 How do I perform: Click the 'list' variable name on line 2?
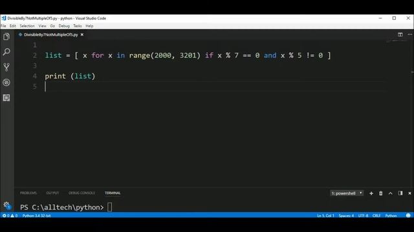53,55
